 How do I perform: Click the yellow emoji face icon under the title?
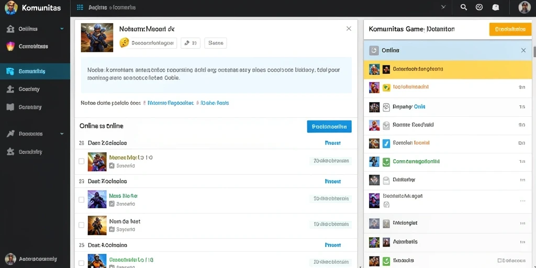pos(124,43)
